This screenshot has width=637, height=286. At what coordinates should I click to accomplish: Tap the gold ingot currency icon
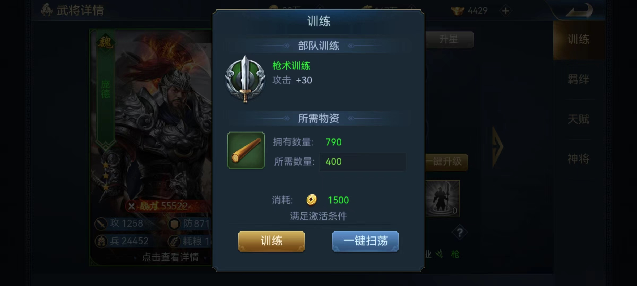[458, 11]
